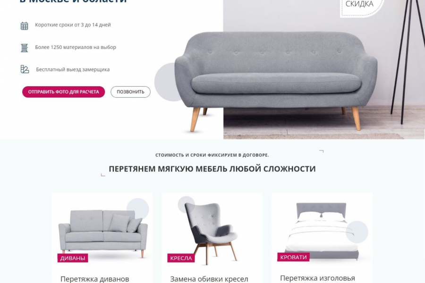The width and height of the screenshot is (425, 283).
Task: Click the Бесплатный выезд замерщика text
Action: (x=73, y=70)
